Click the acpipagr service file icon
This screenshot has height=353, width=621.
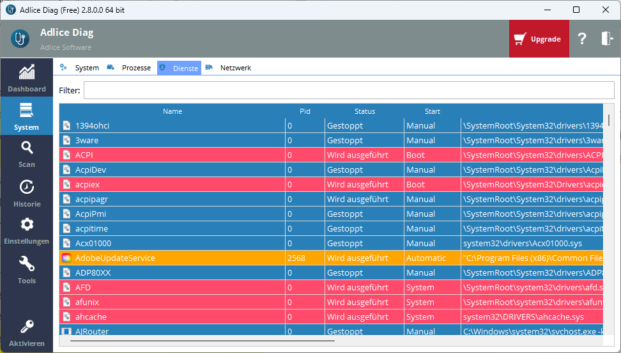tap(66, 199)
